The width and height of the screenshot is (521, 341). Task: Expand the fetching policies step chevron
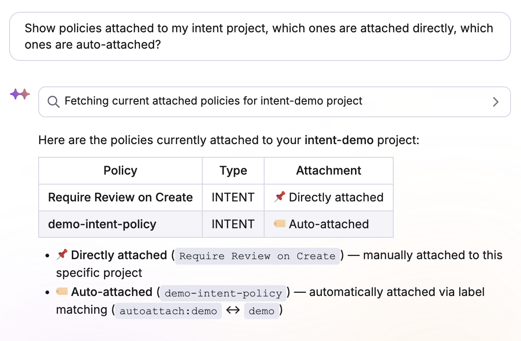tap(496, 102)
